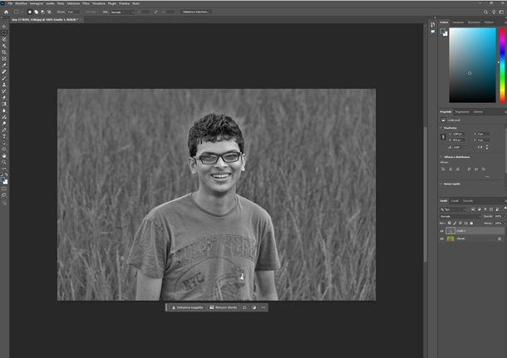Open the search icon at top right
The image size is (507, 358).
(485, 12)
